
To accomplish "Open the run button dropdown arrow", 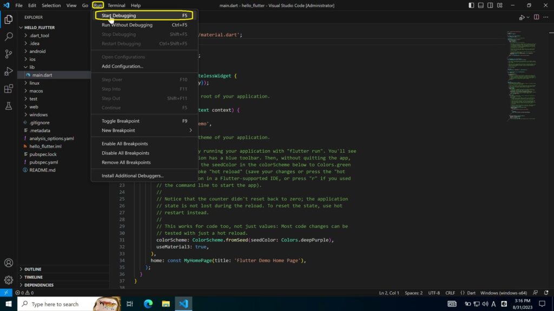I will pyautogui.click(x=528, y=17).
